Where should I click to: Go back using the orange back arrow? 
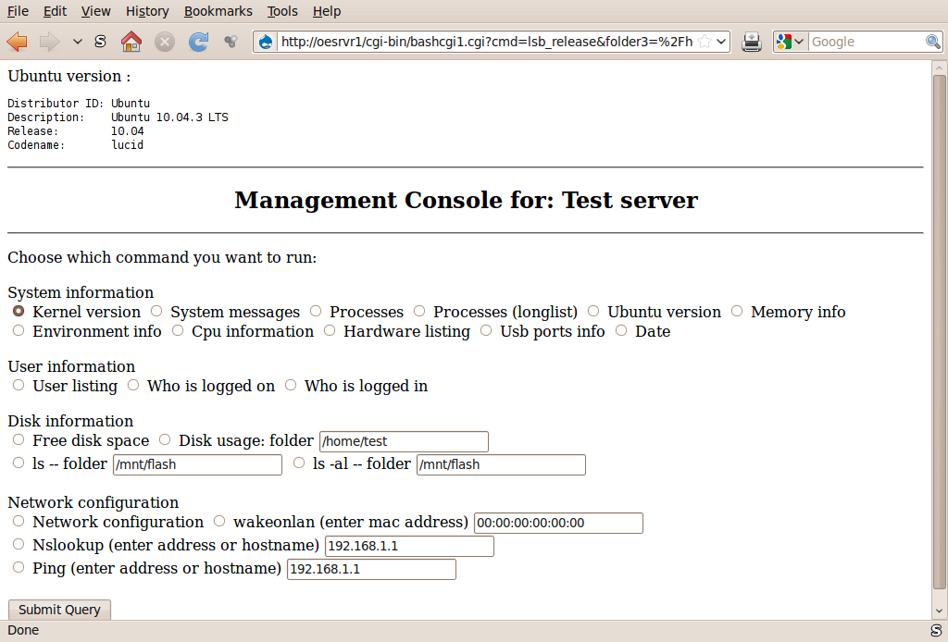coord(17,42)
